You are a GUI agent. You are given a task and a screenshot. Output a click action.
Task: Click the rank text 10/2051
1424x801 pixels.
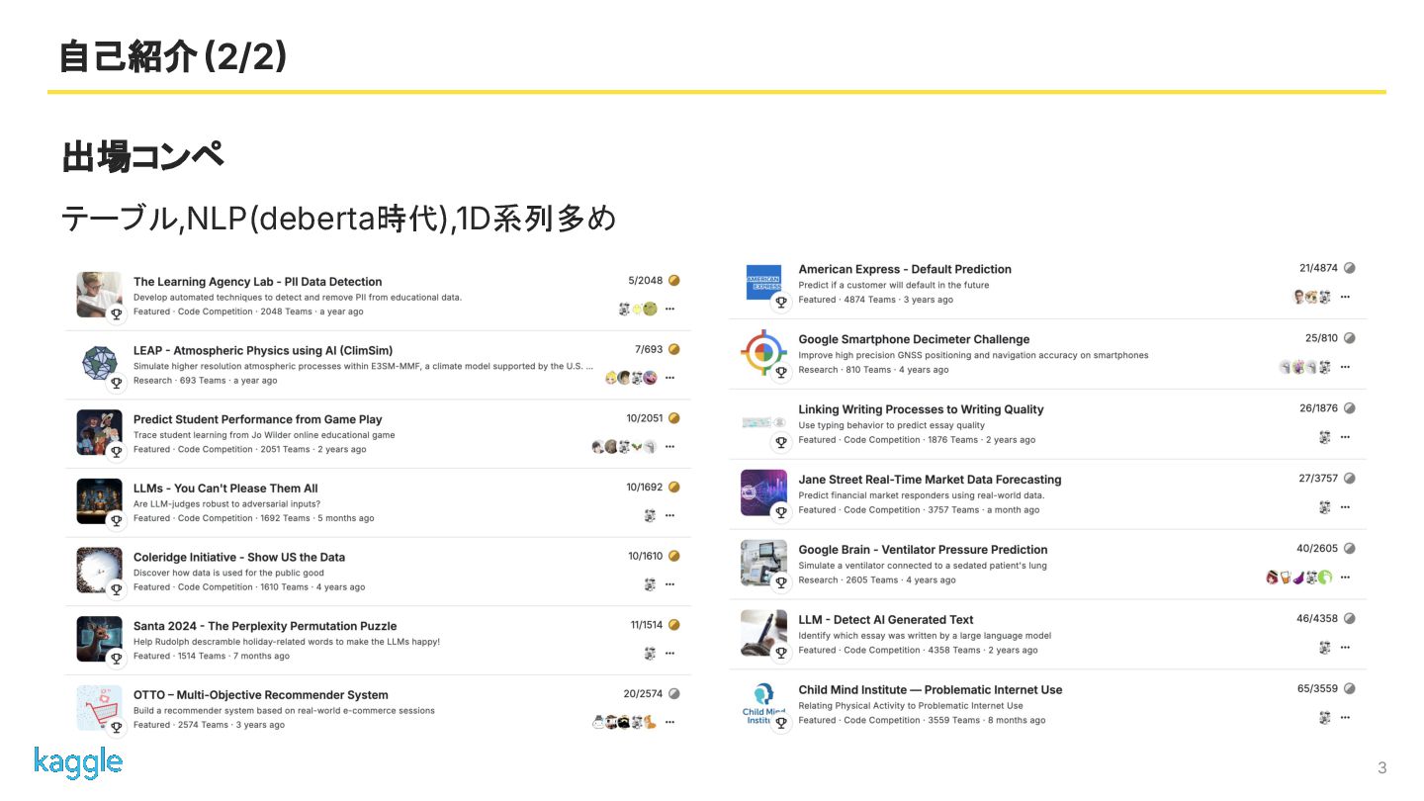(x=645, y=418)
